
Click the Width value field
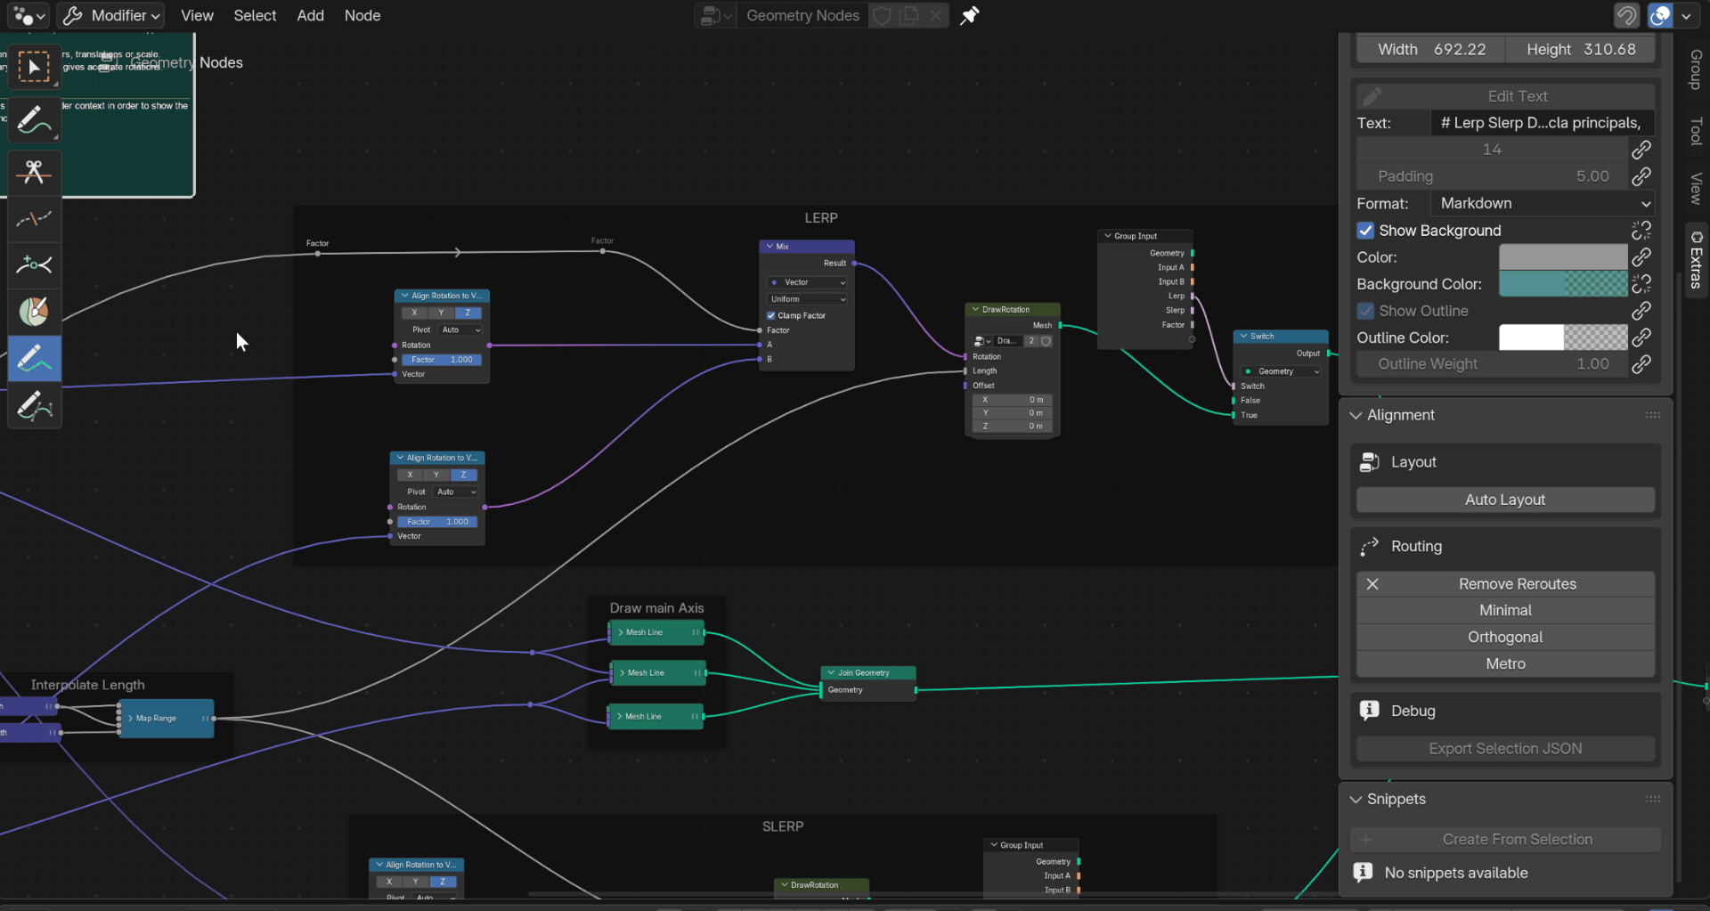click(1431, 50)
